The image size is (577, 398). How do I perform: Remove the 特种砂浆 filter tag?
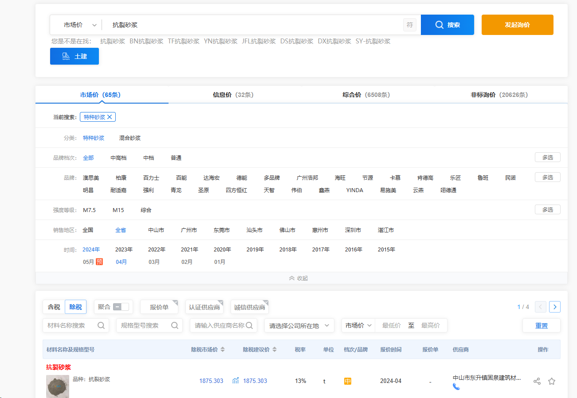(x=110, y=117)
